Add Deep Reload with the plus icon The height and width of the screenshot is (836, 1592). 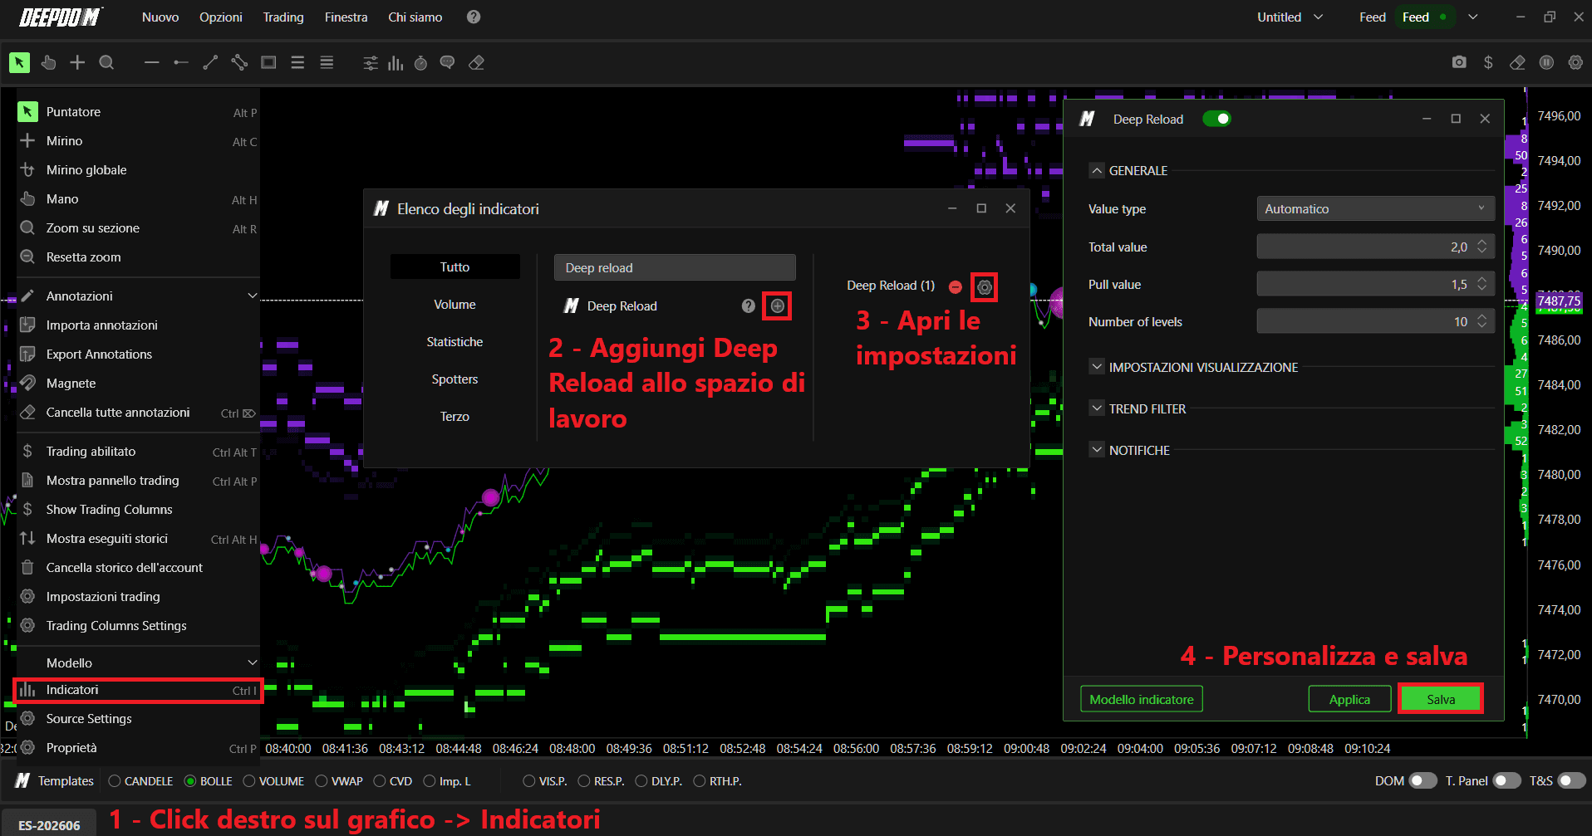778,306
